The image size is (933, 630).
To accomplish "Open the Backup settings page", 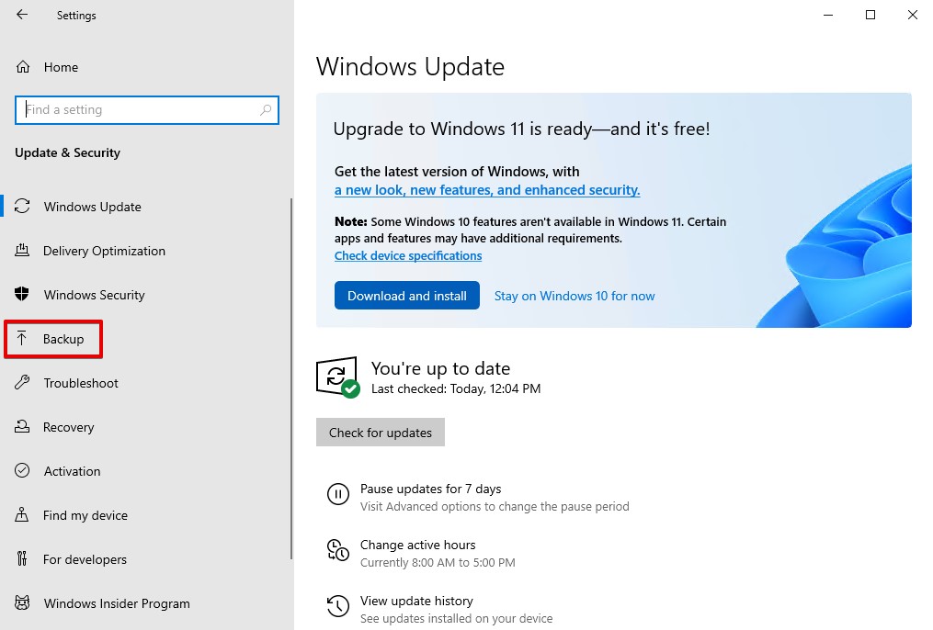I will click(x=63, y=339).
